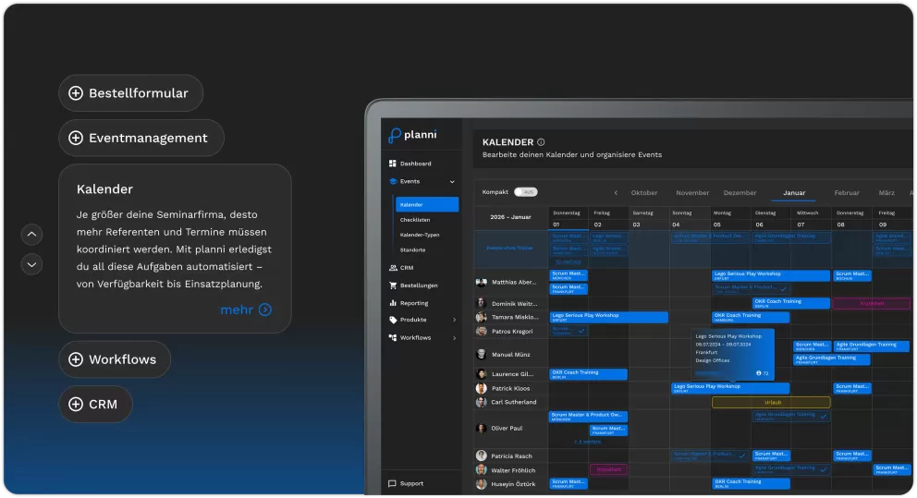This screenshot has width=917, height=498.
Task: Open Lego Serious Play Workshop in Patrick Kloos row
Action: [x=730, y=388]
